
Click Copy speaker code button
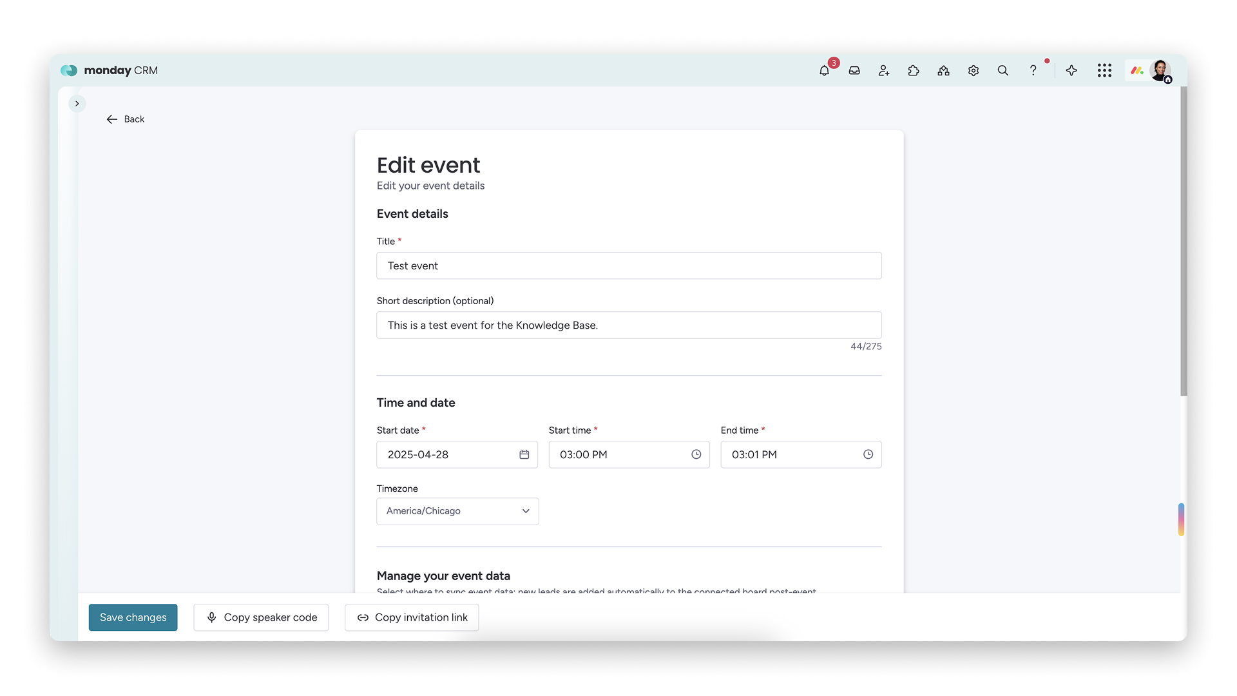261,617
